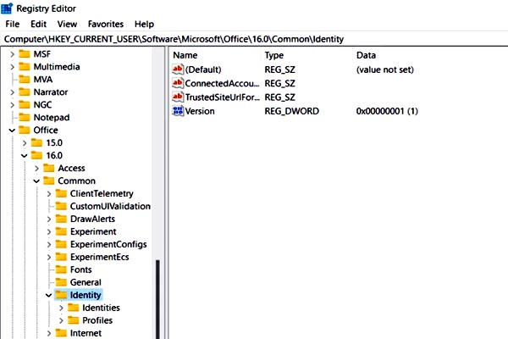Open the Edit menu
Screen dimensions: 508x339
tap(39, 24)
